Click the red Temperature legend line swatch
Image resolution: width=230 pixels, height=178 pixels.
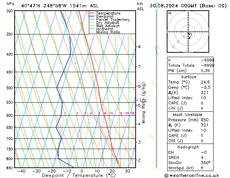coord(92,13)
